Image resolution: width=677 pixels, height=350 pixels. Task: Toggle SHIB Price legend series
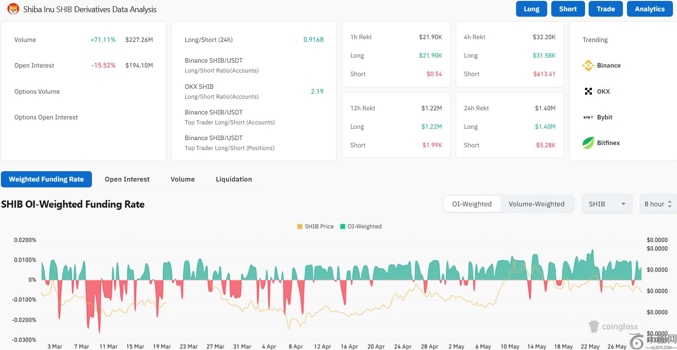315,227
